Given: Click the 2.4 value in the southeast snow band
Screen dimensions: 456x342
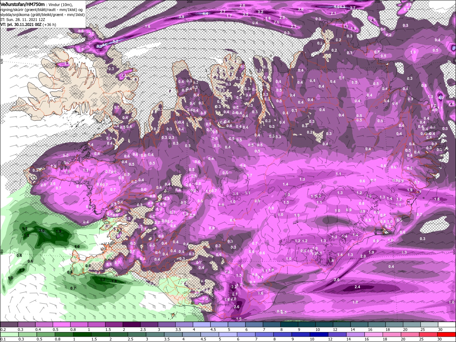Looking at the screenshot, I should pos(357,287).
